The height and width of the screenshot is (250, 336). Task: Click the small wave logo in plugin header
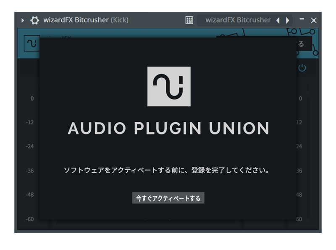click(32, 44)
